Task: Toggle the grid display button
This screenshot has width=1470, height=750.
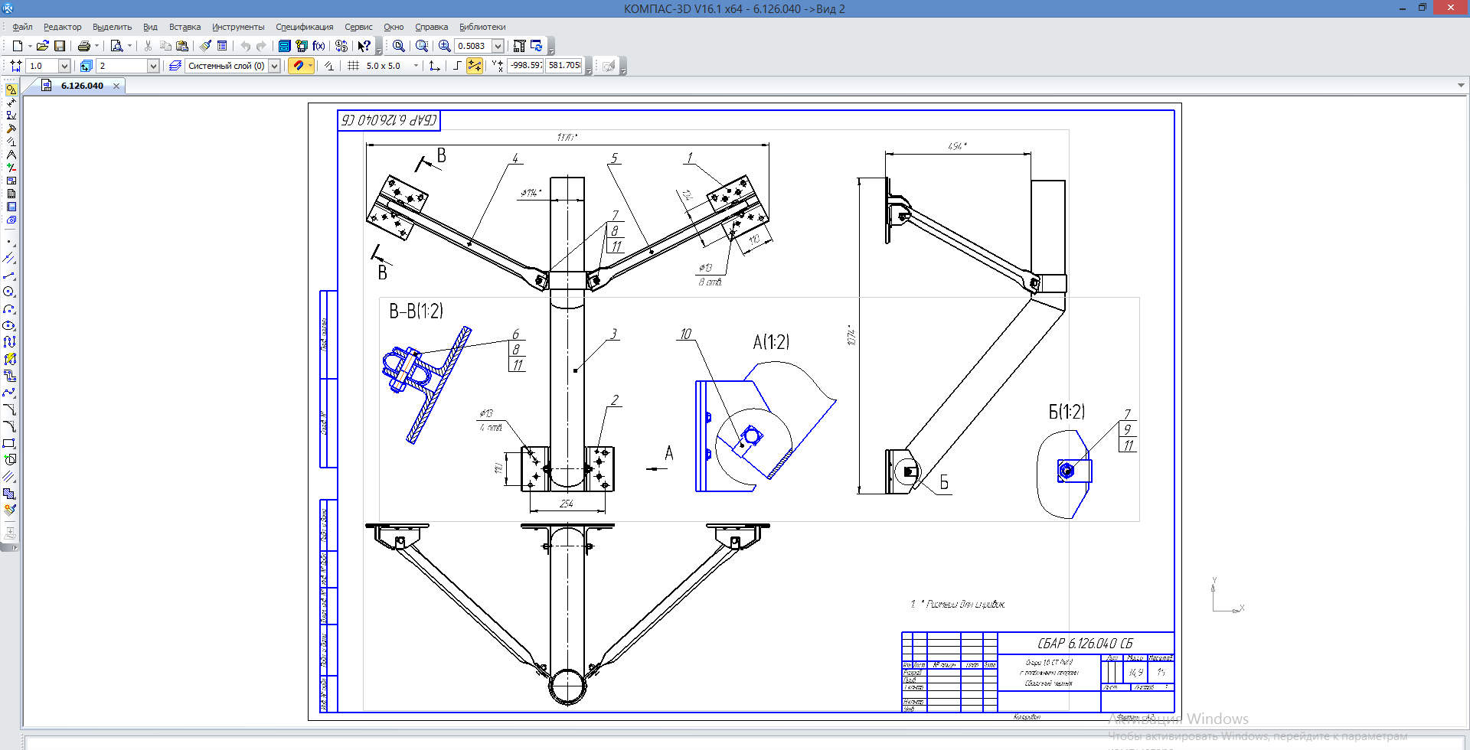Action: pos(353,66)
